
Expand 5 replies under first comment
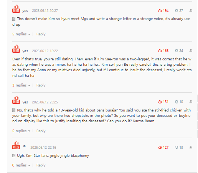coord(21,34)
